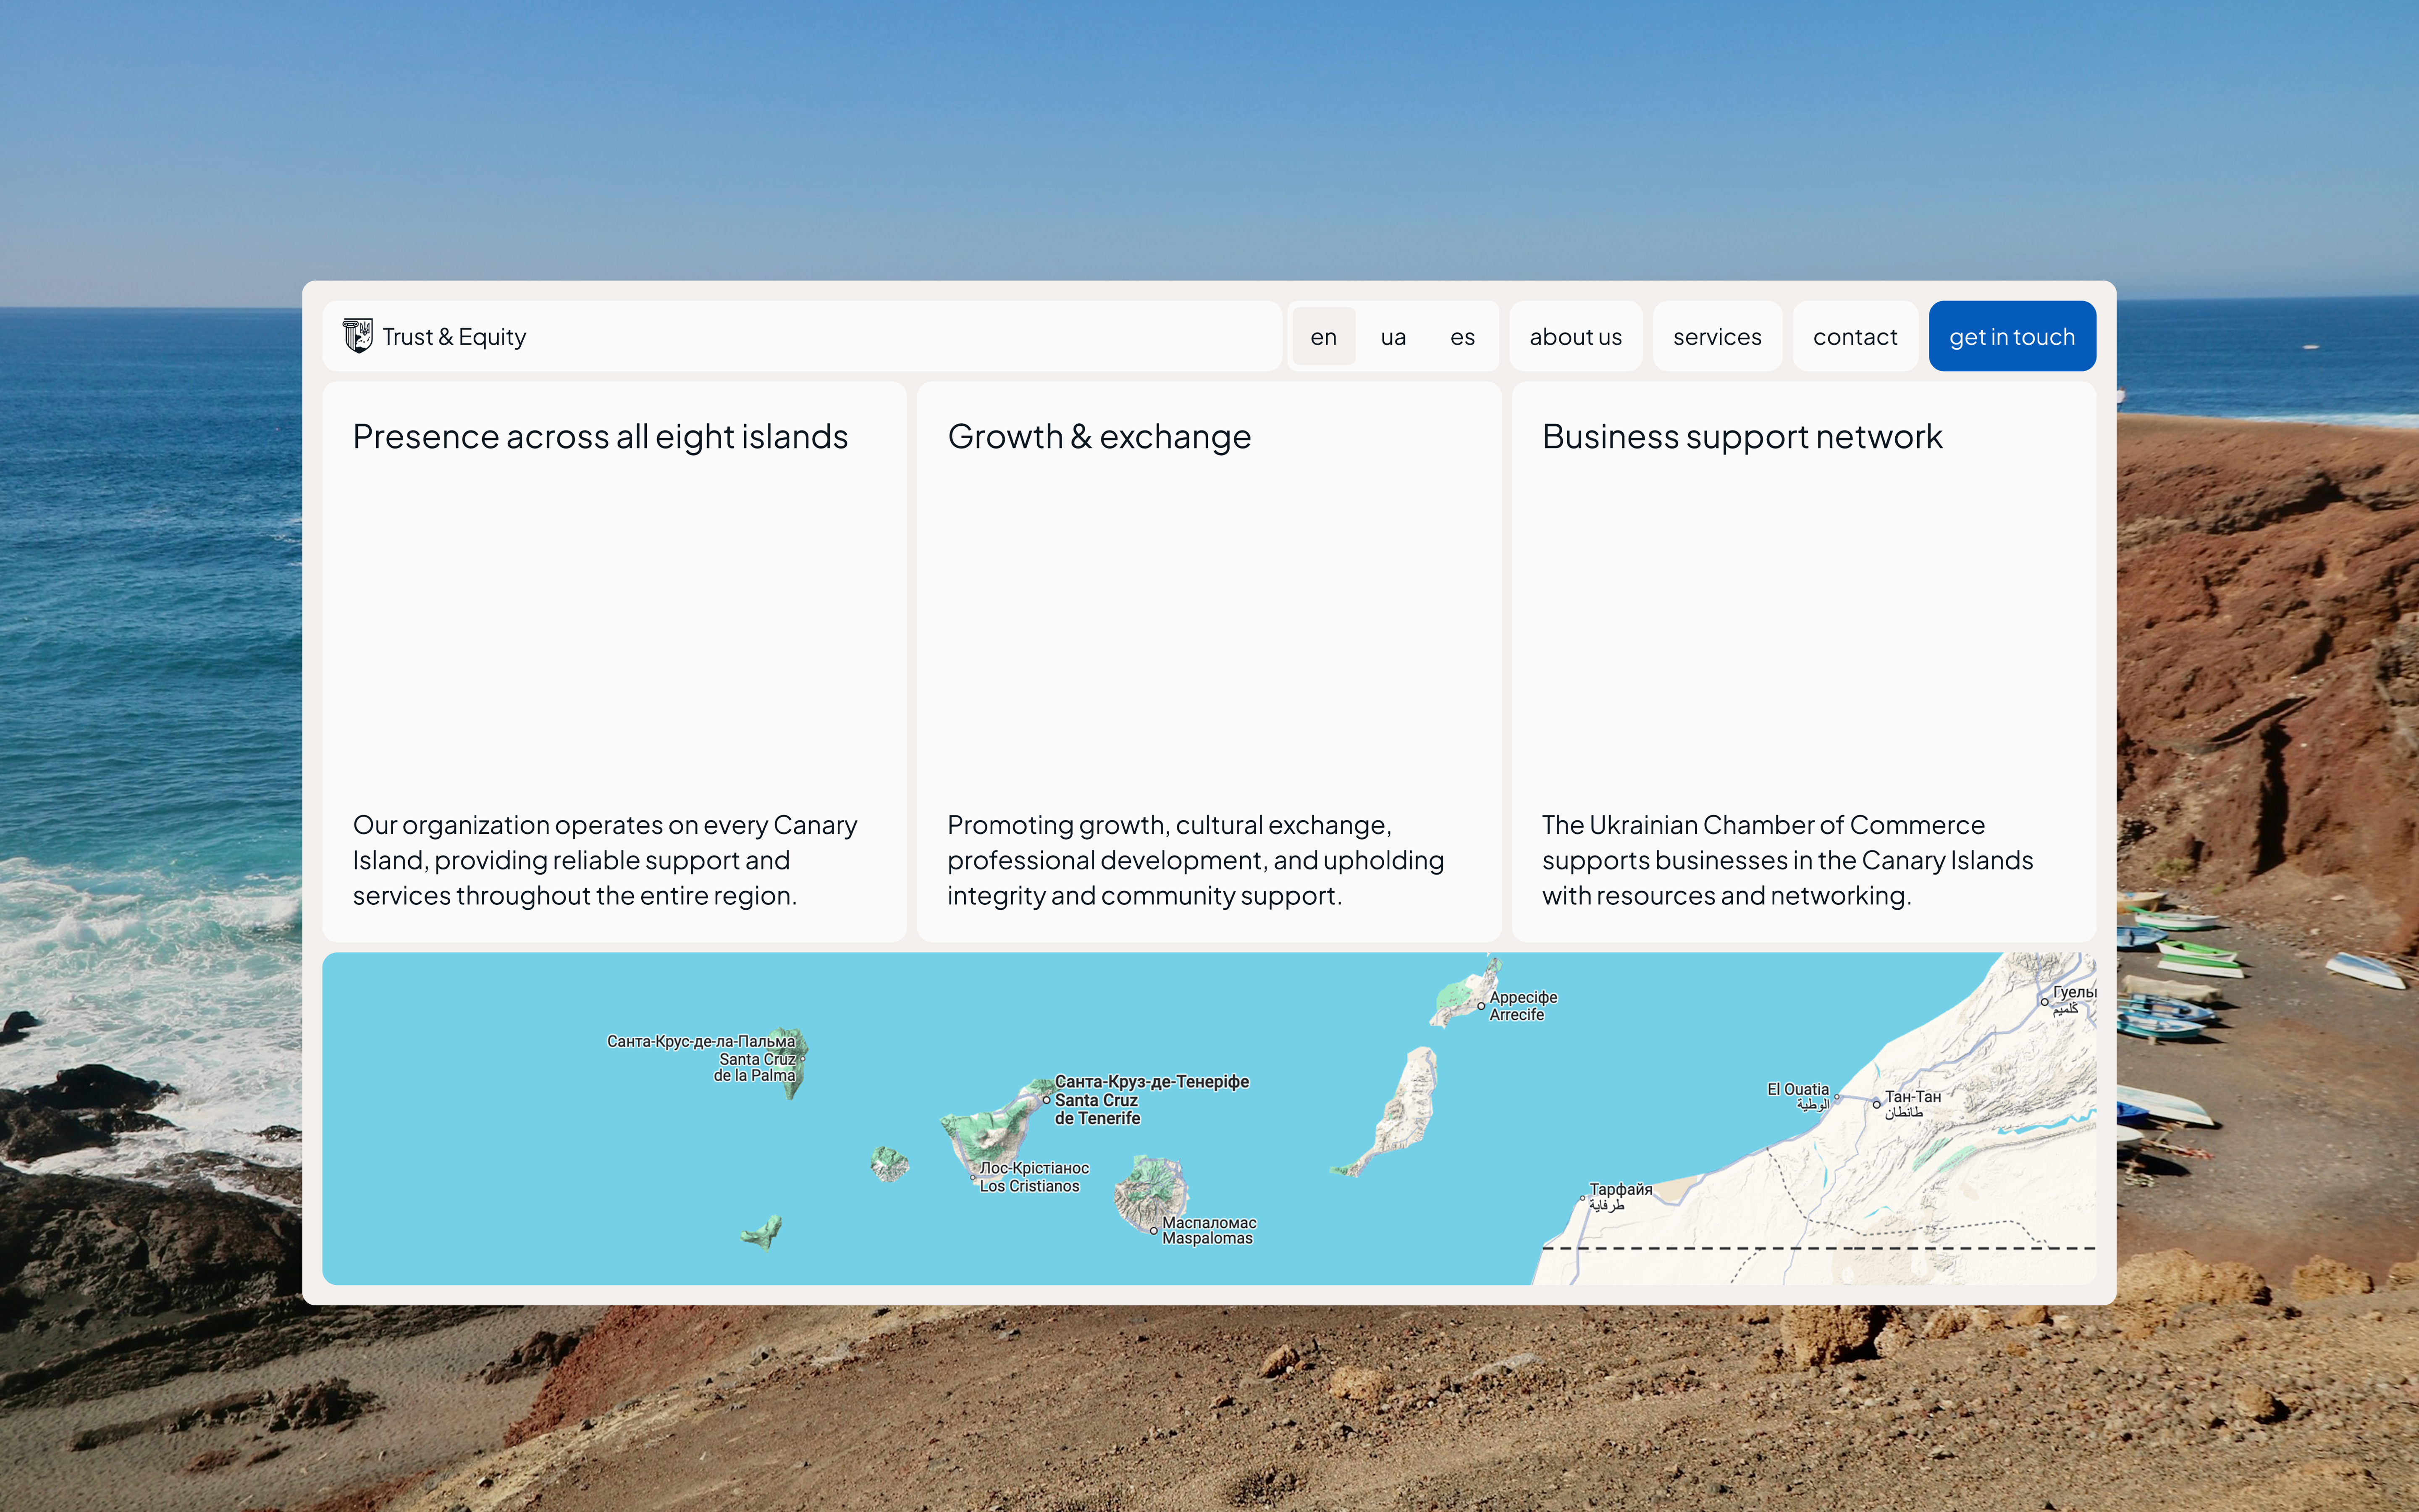Click the Santa Cruz de la Palma marker

coord(803,1058)
